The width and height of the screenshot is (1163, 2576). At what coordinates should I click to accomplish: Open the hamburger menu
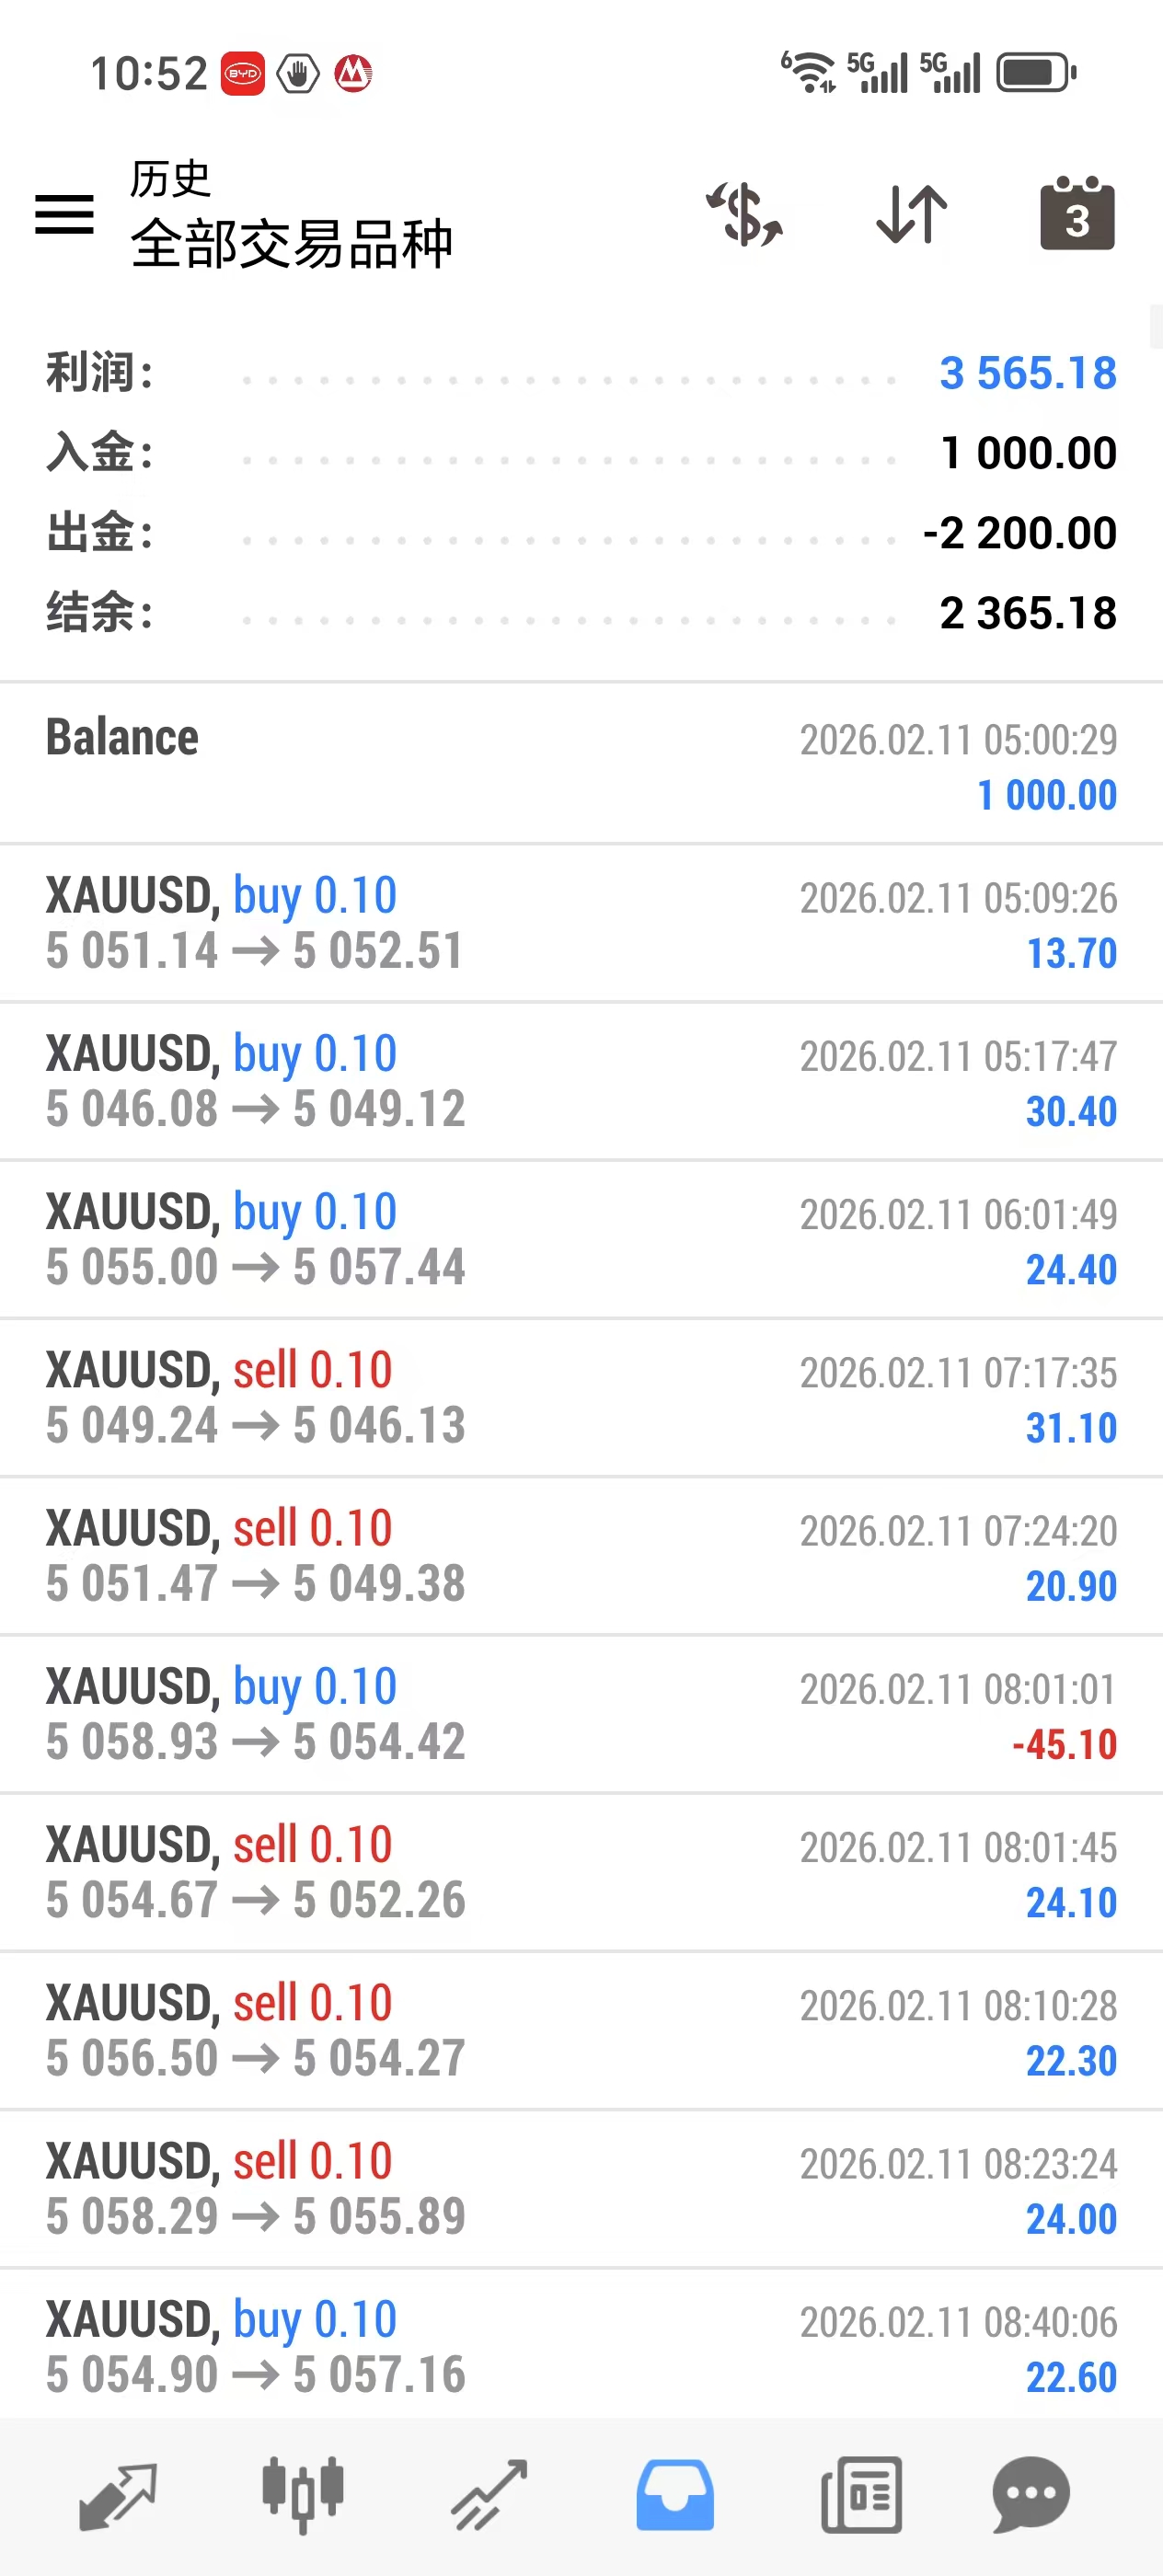click(64, 214)
